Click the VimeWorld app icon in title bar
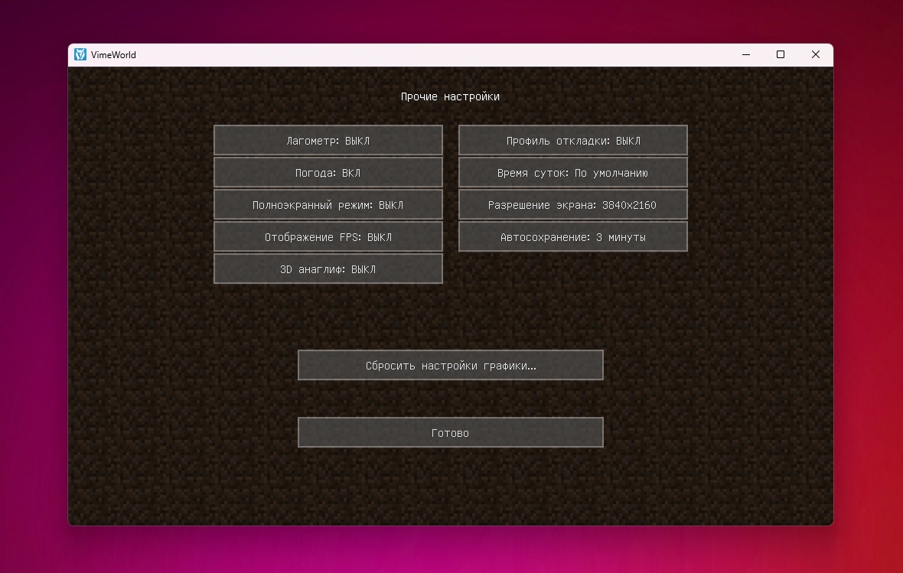 pos(80,54)
